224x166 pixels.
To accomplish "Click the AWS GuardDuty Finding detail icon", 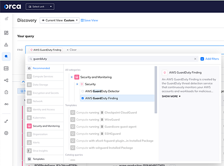I will [x=165, y=73].
